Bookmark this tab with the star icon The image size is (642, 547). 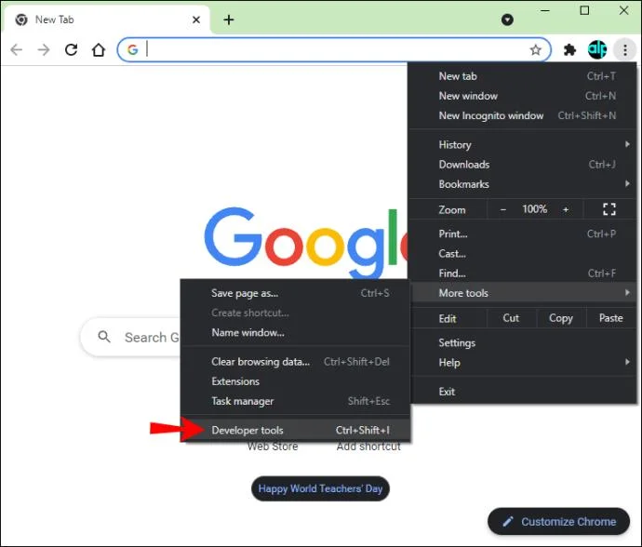tap(535, 50)
